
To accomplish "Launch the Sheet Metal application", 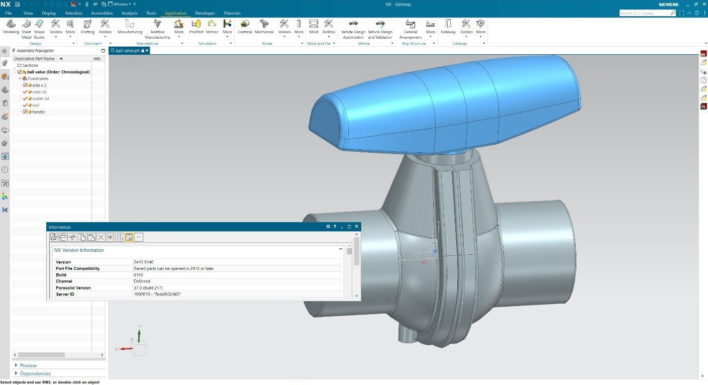I will coord(26,29).
